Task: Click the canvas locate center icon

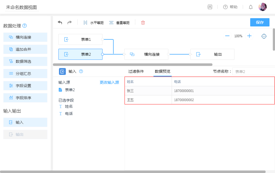Action: pos(264,36)
